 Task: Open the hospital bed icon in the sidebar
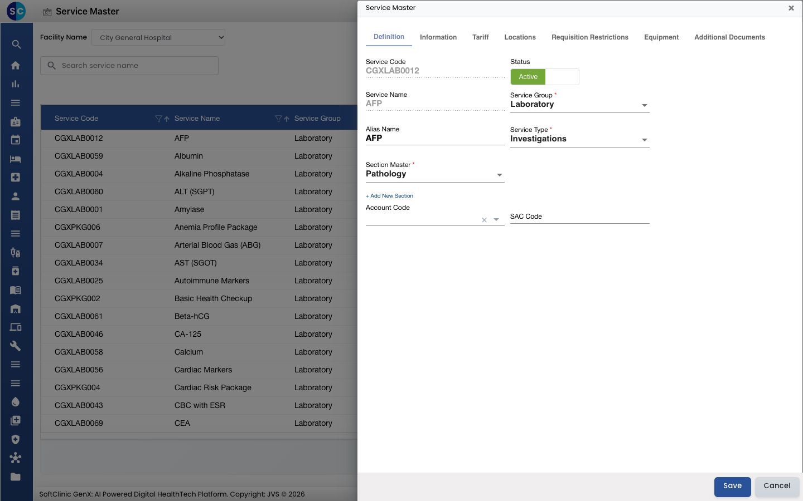click(x=16, y=159)
